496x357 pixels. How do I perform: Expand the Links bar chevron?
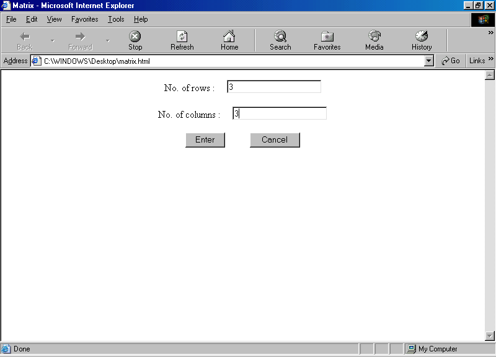tap(490, 59)
